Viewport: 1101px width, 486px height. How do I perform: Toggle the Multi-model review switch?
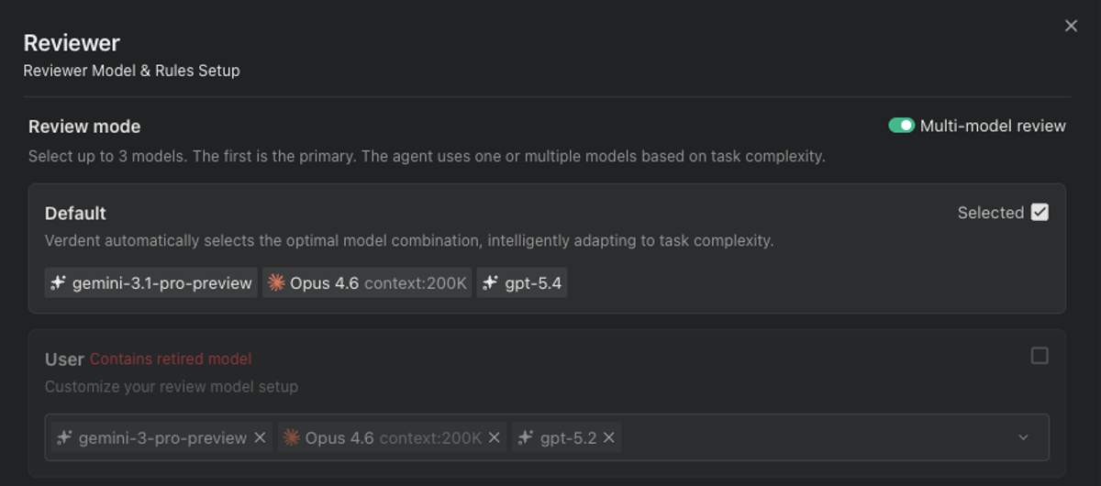pyautogui.click(x=901, y=126)
